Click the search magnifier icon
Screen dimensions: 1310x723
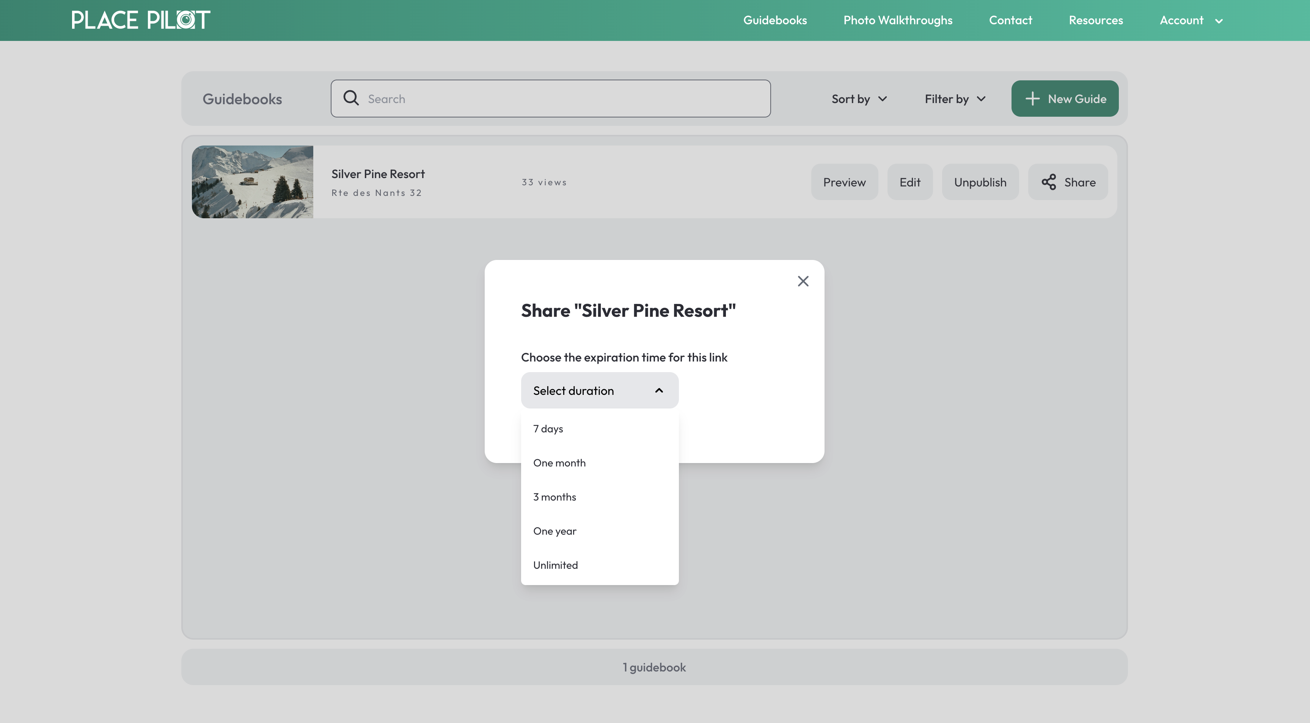click(351, 98)
